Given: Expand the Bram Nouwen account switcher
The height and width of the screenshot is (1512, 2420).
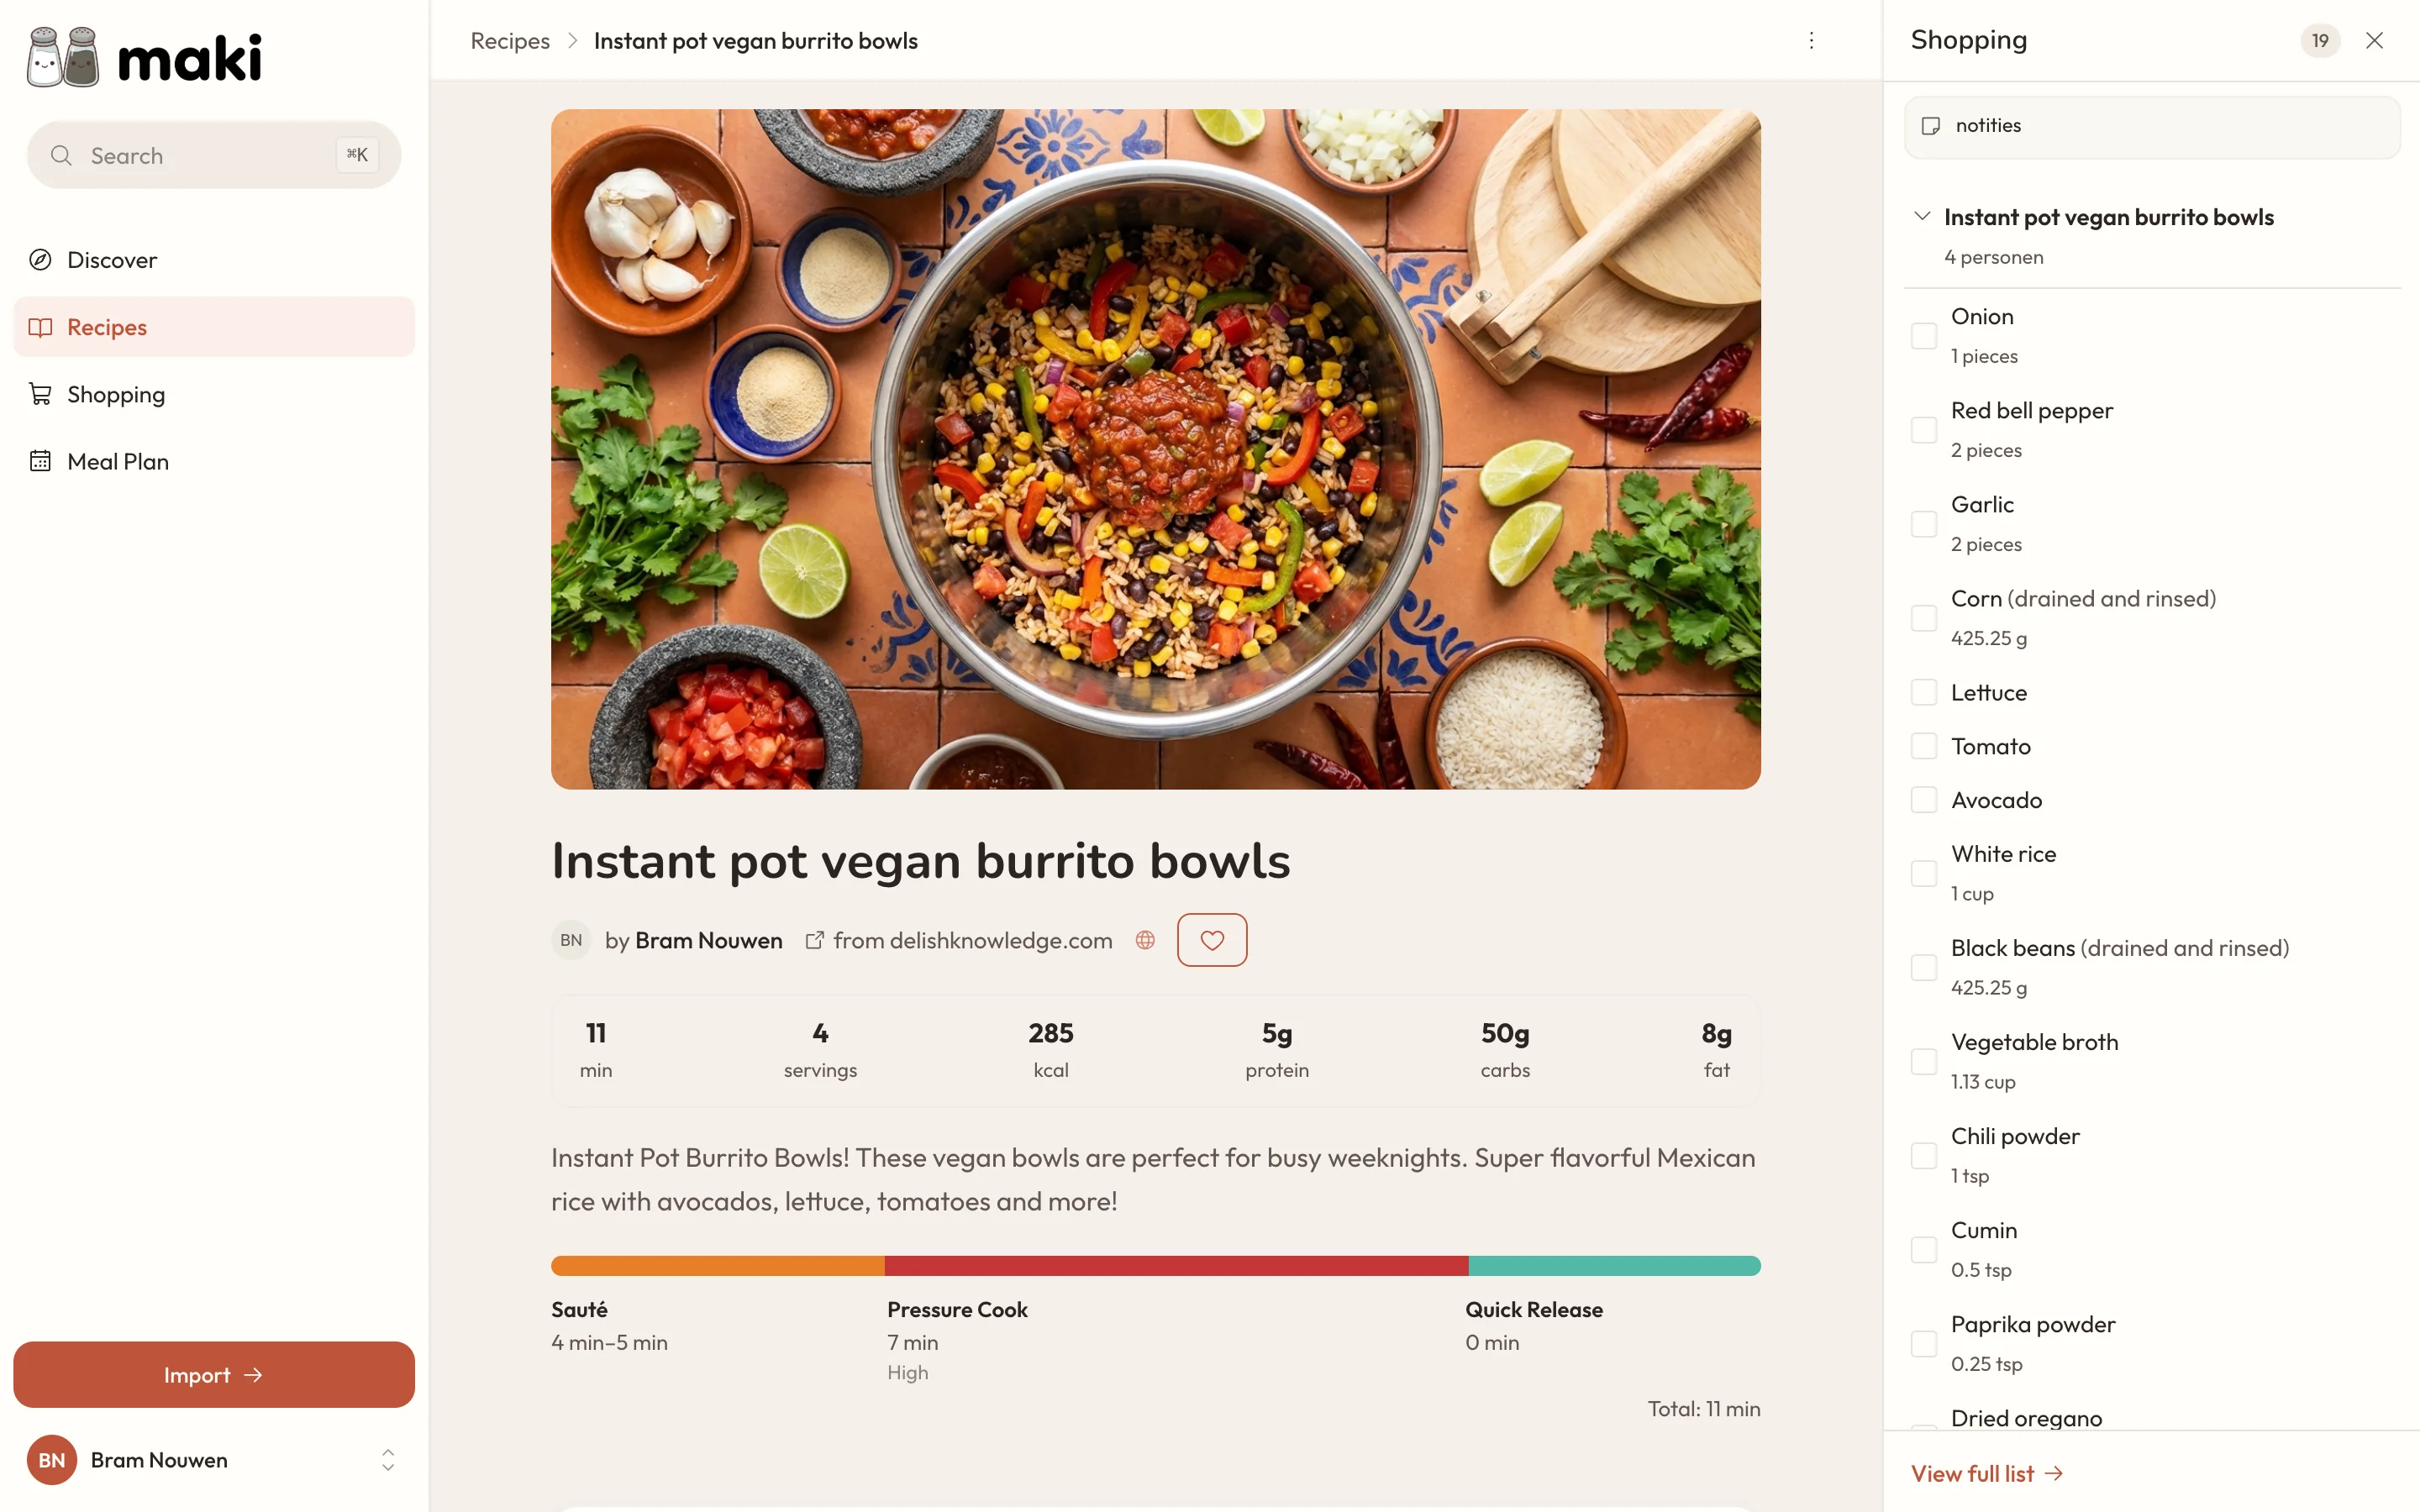Looking at the screenshot, I should point(387,1460).
